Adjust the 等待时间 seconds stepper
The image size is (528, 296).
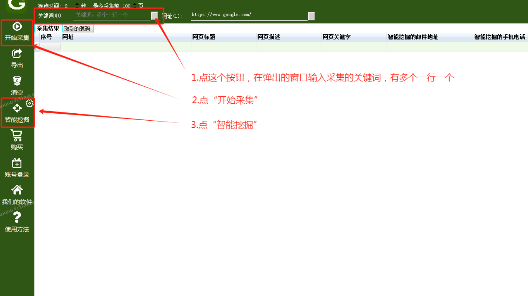click(x=77, y=6)
